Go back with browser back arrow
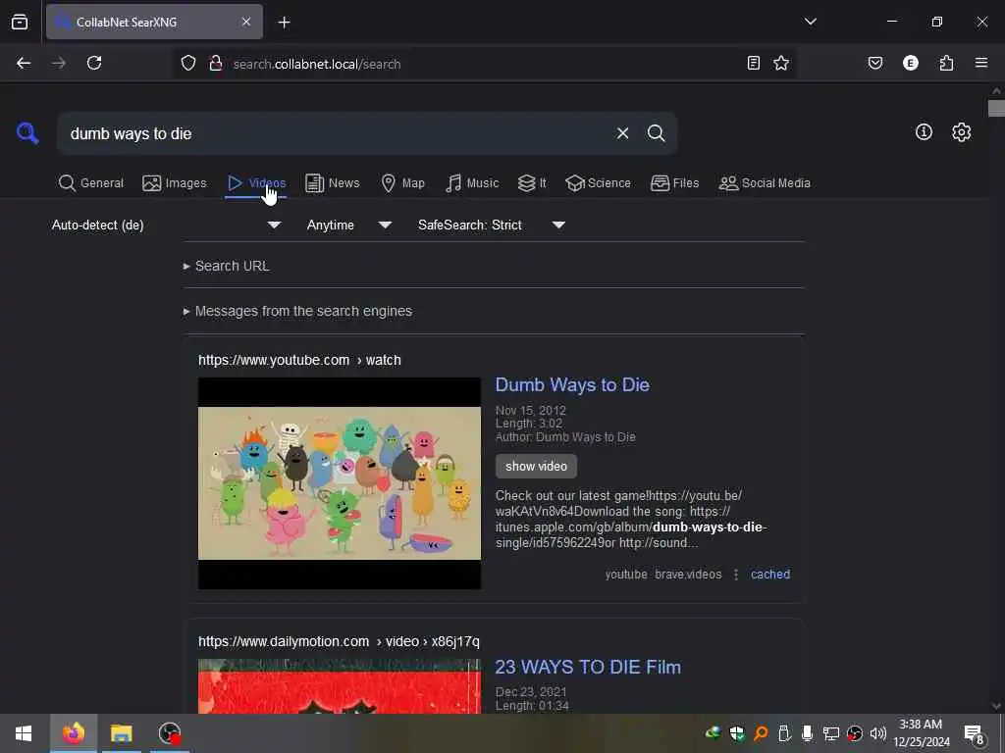The height and width of the screenshot is (753, 1005). pos(24,63)
